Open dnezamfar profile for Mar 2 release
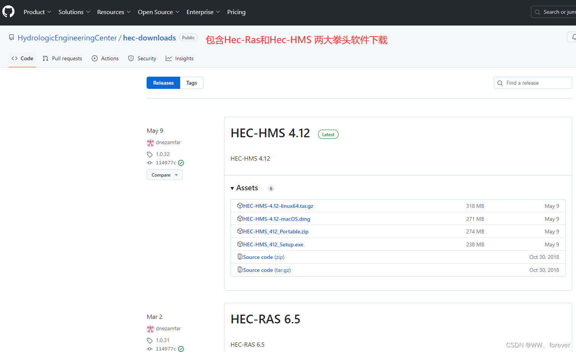576x352 pixels. 168,328
